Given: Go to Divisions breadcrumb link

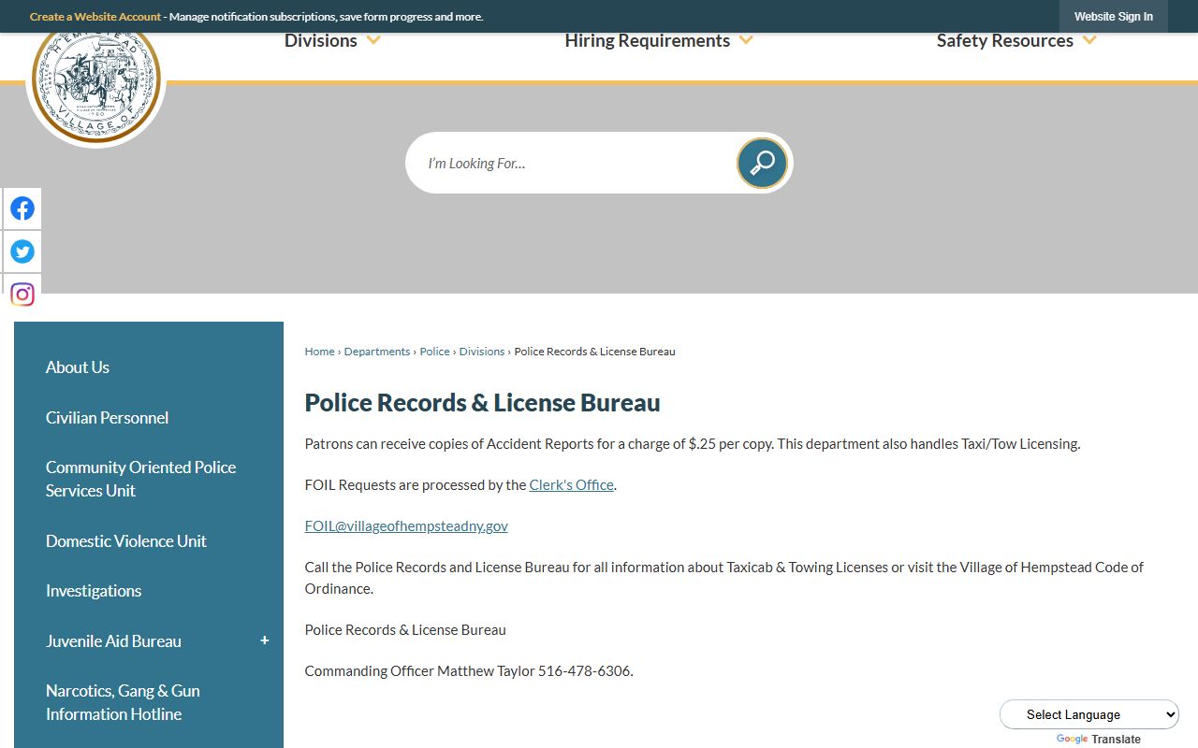Looking at the screenshot, I should tap(482, 352).
